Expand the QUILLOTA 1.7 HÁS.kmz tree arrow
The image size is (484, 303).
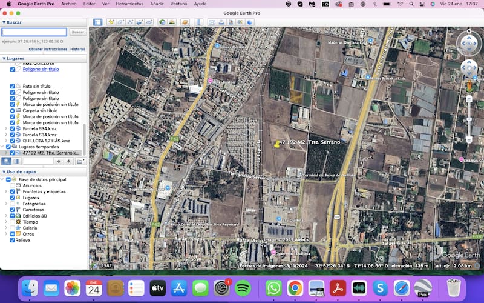point(6,141)
